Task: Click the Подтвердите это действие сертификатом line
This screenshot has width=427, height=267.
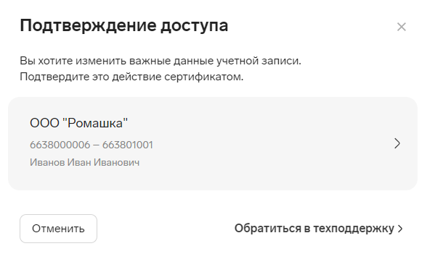Action: 131,77
